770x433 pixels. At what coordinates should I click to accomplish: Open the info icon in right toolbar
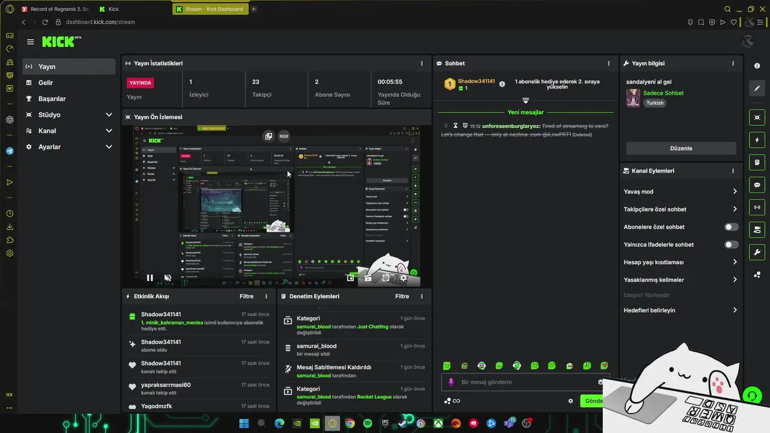(x=757, y=66)
